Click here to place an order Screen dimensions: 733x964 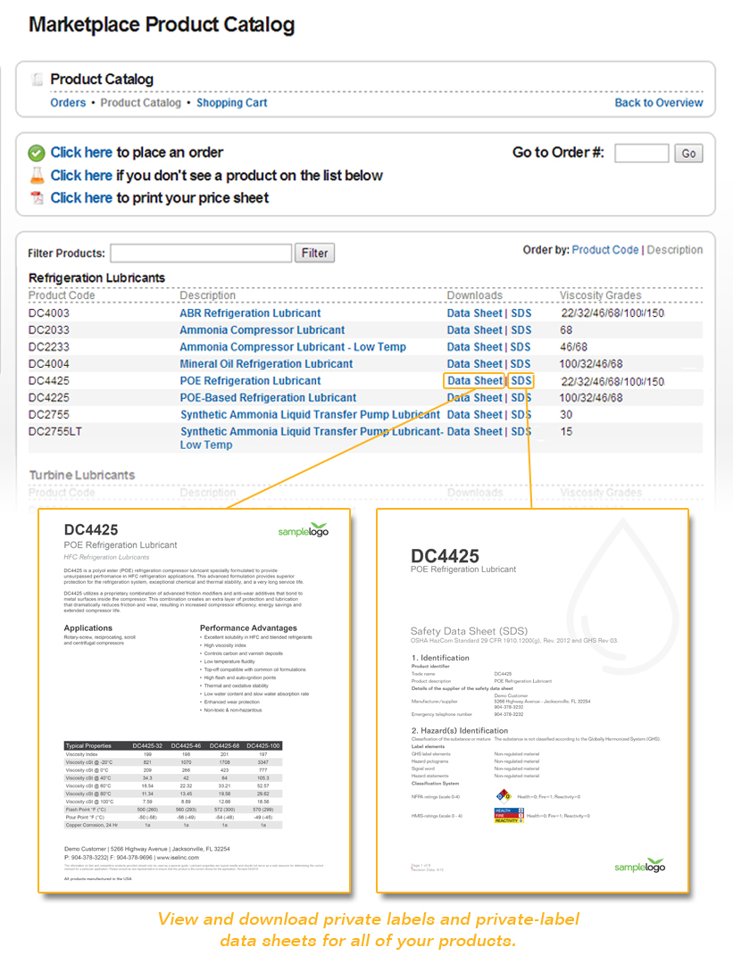[81, 153]
